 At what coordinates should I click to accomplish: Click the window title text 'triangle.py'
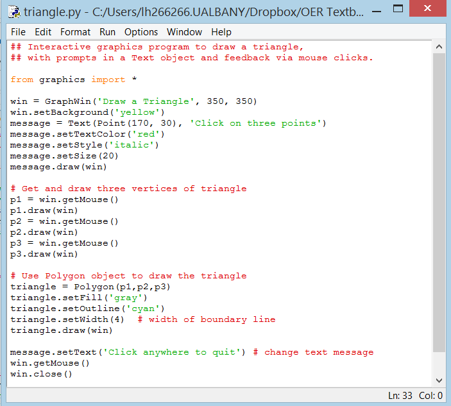(x=53, y=12)
